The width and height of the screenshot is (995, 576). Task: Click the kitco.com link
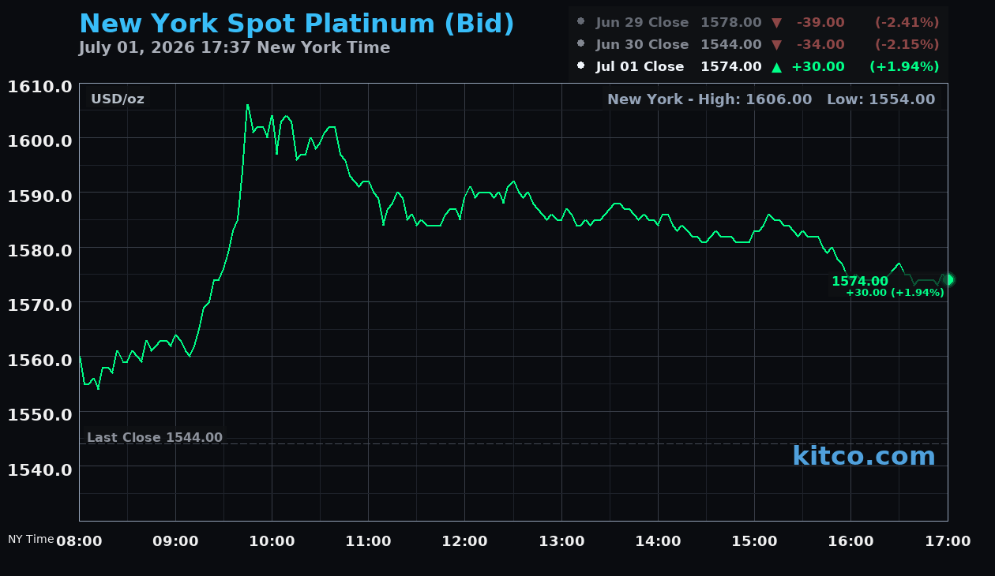click(x=864, y=455)
